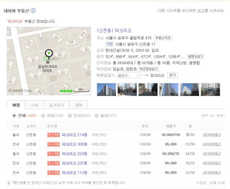Open the third apartment photo thumbnail

point(148,90)
